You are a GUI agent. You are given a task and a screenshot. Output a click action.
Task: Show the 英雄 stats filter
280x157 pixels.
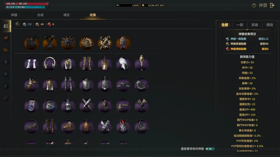click(254, 25)
